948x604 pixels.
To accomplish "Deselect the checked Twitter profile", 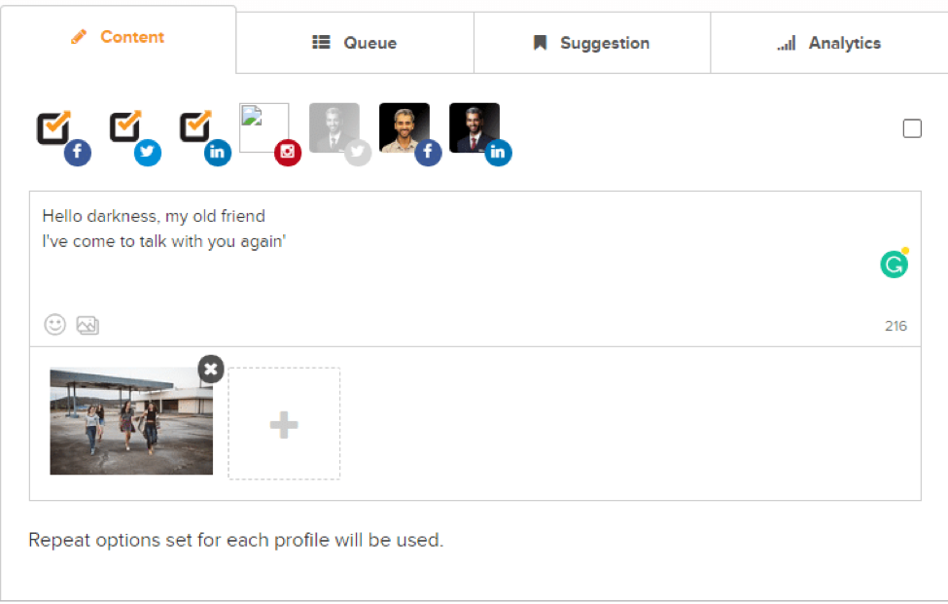I will pos(126,129).
